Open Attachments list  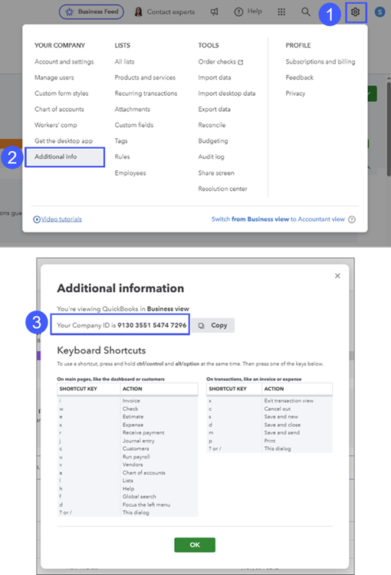(133, 109)
